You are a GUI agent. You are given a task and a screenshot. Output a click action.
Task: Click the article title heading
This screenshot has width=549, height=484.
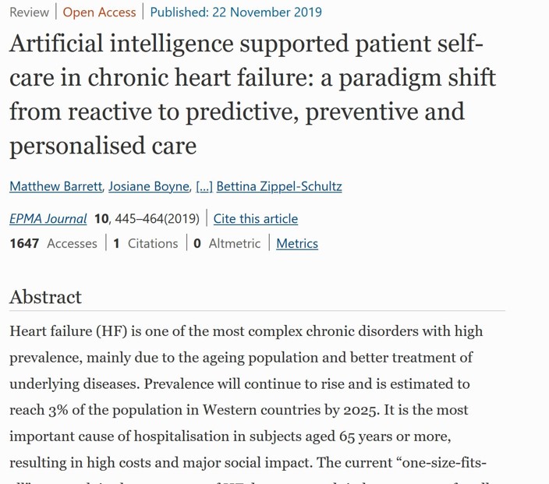pos(252,94)
